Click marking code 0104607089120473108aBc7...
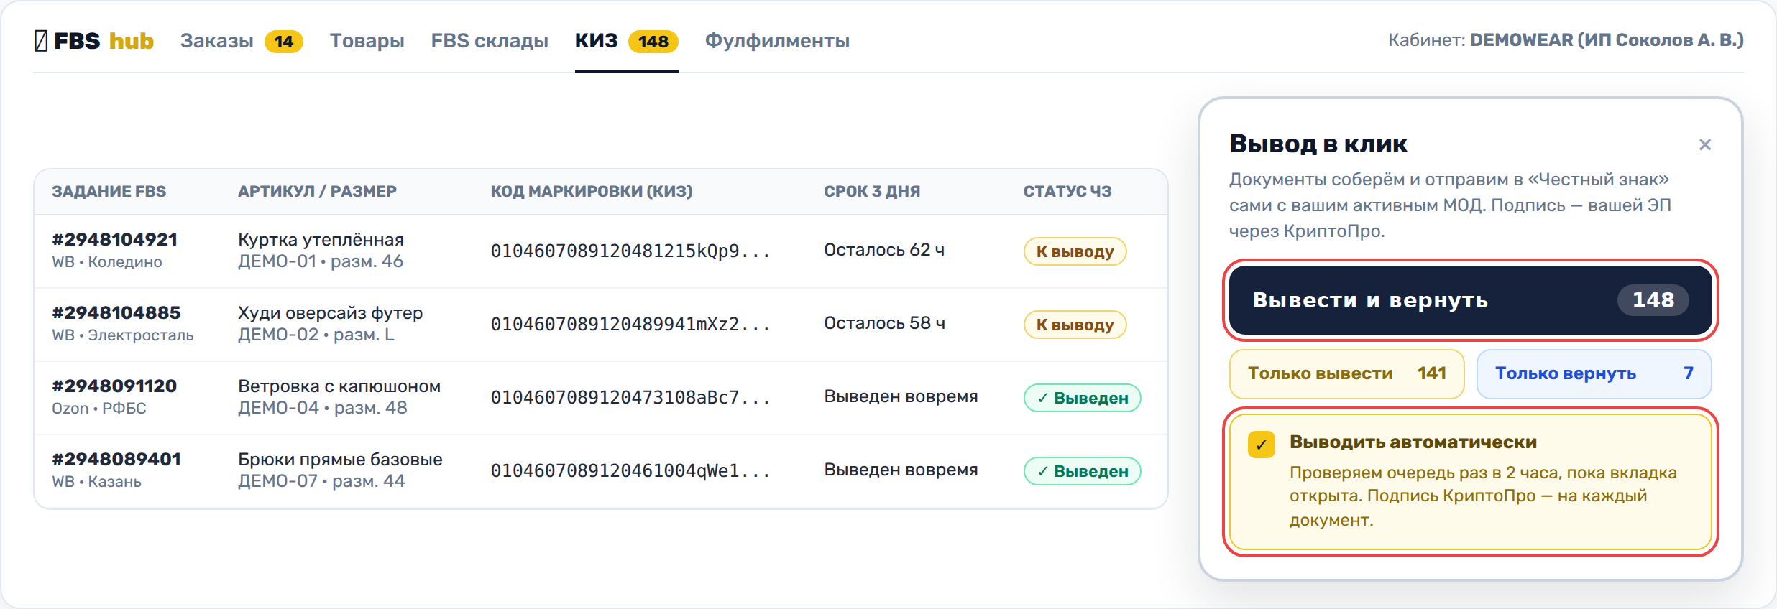The image size is (1777, 609). click(x=630, y=398)
